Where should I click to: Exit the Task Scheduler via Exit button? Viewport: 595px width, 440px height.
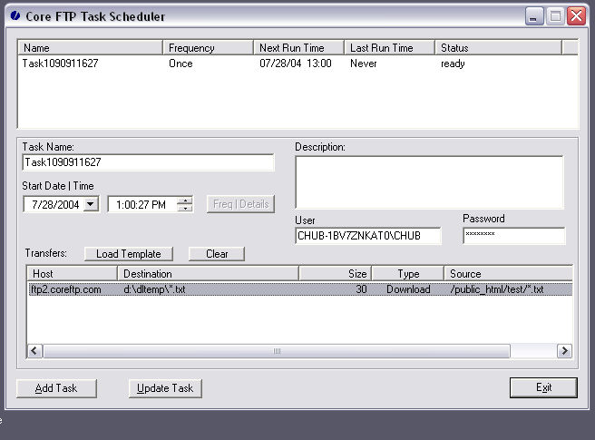click(543, 388)
